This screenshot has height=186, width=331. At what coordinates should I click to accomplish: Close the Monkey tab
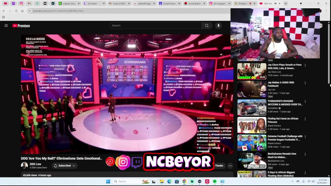pos(254,4)
